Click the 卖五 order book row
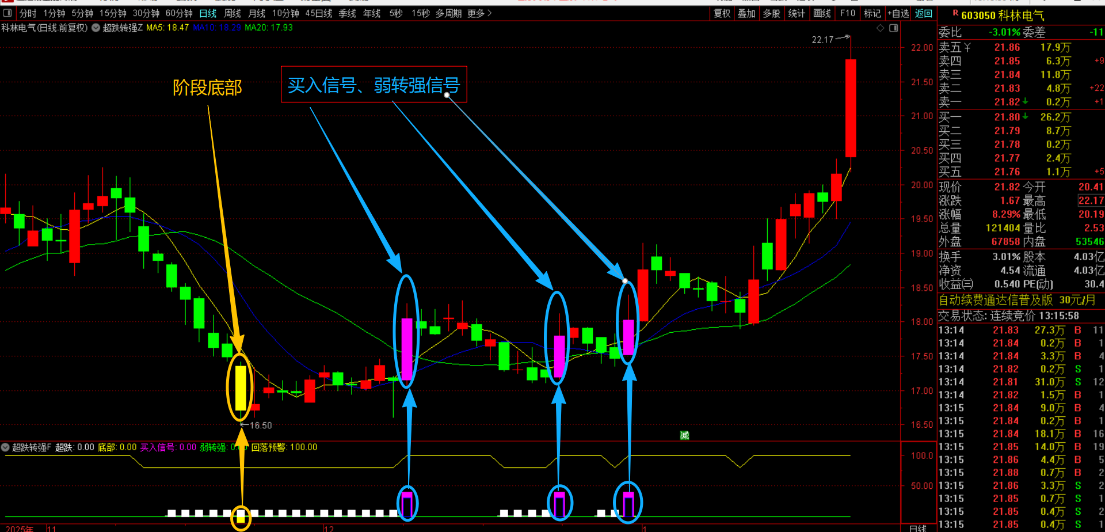This screenshot has height=532, width=1105. click(x=1021, y=48)
